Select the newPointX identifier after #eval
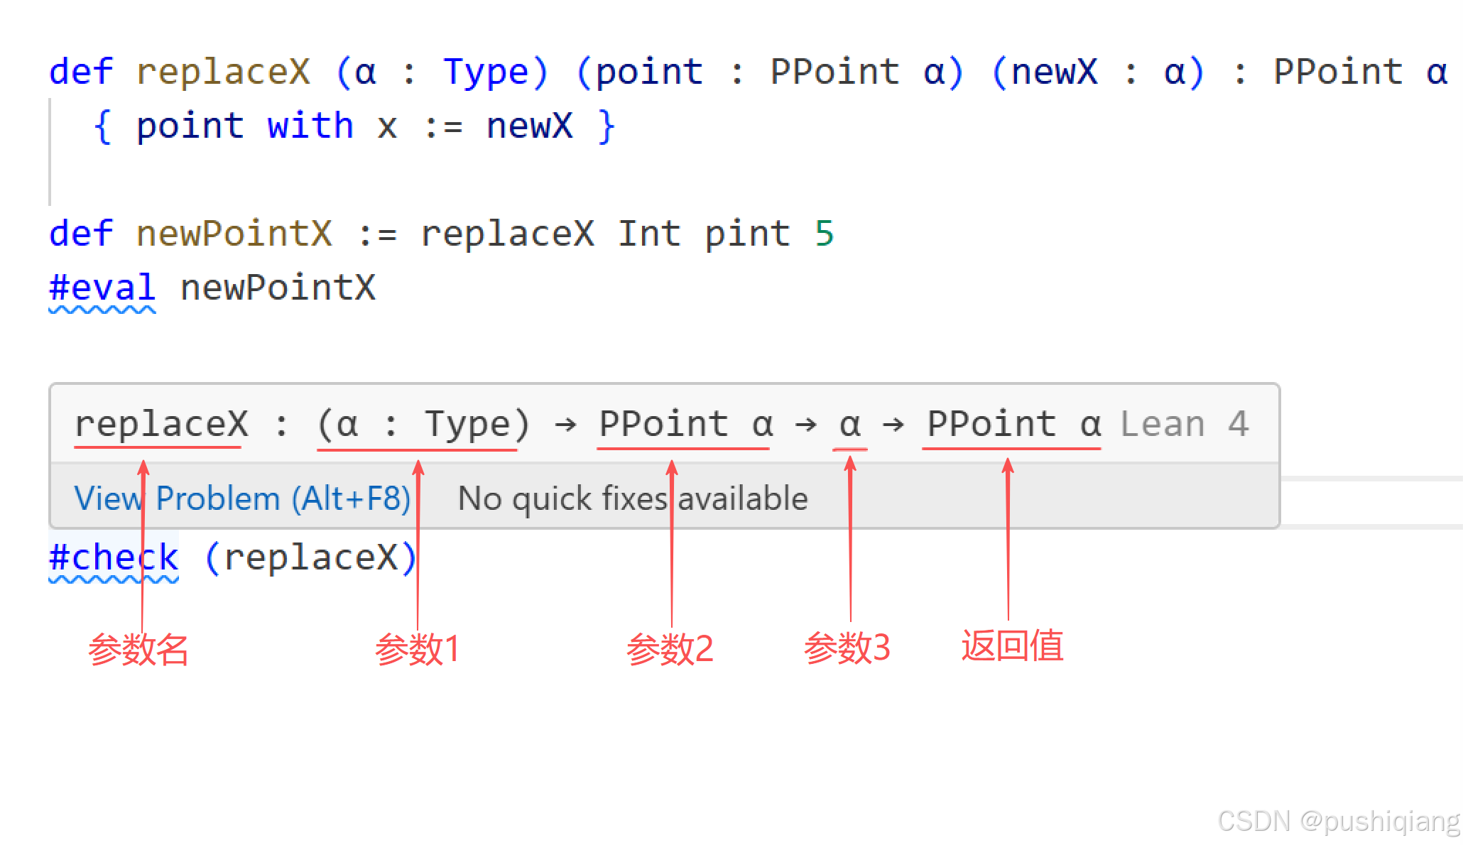 [x=278, y=287]
